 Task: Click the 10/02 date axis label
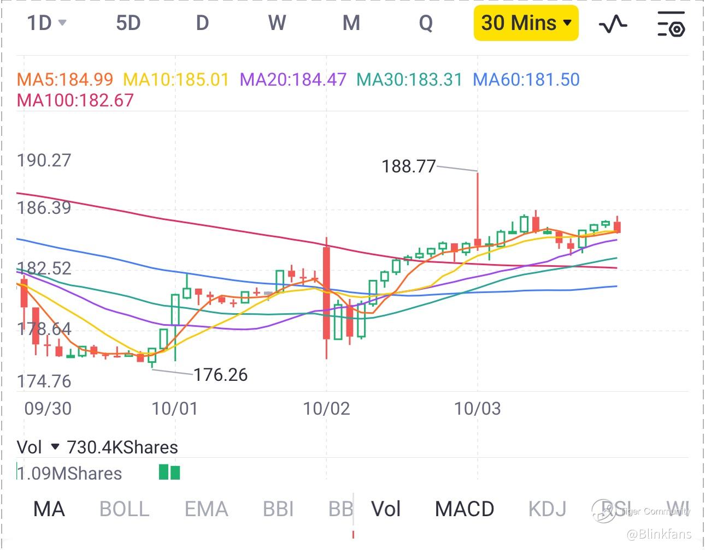(326, 409)
